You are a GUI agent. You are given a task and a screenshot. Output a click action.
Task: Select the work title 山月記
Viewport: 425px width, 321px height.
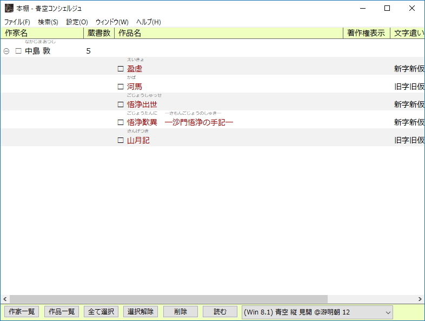click(138, 140)
